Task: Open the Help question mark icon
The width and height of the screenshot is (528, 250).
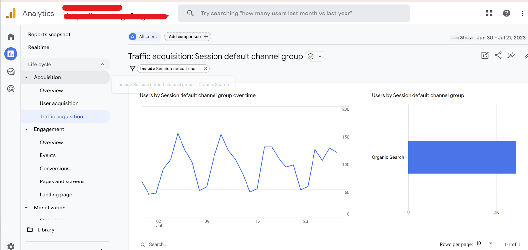Action: 506,13
